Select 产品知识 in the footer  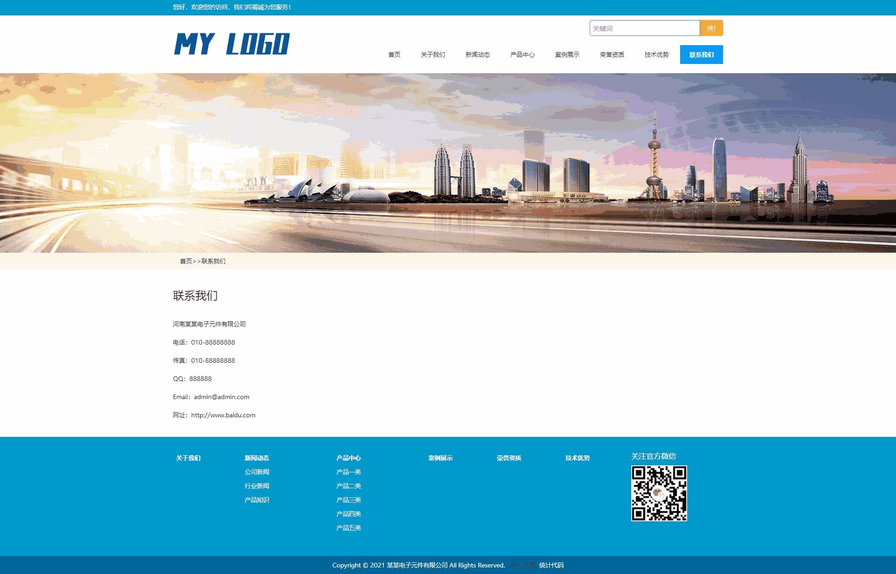point(257,500)
